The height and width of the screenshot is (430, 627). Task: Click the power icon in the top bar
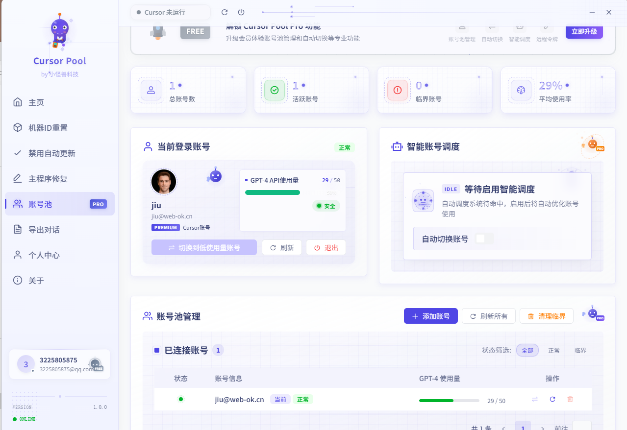coord(241,12)
